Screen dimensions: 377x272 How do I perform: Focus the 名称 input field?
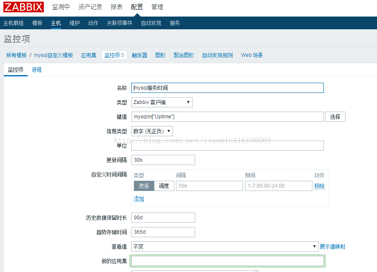click(227, 88)
